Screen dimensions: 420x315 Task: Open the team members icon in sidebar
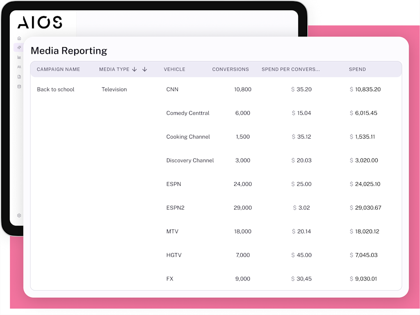point(19,67)
